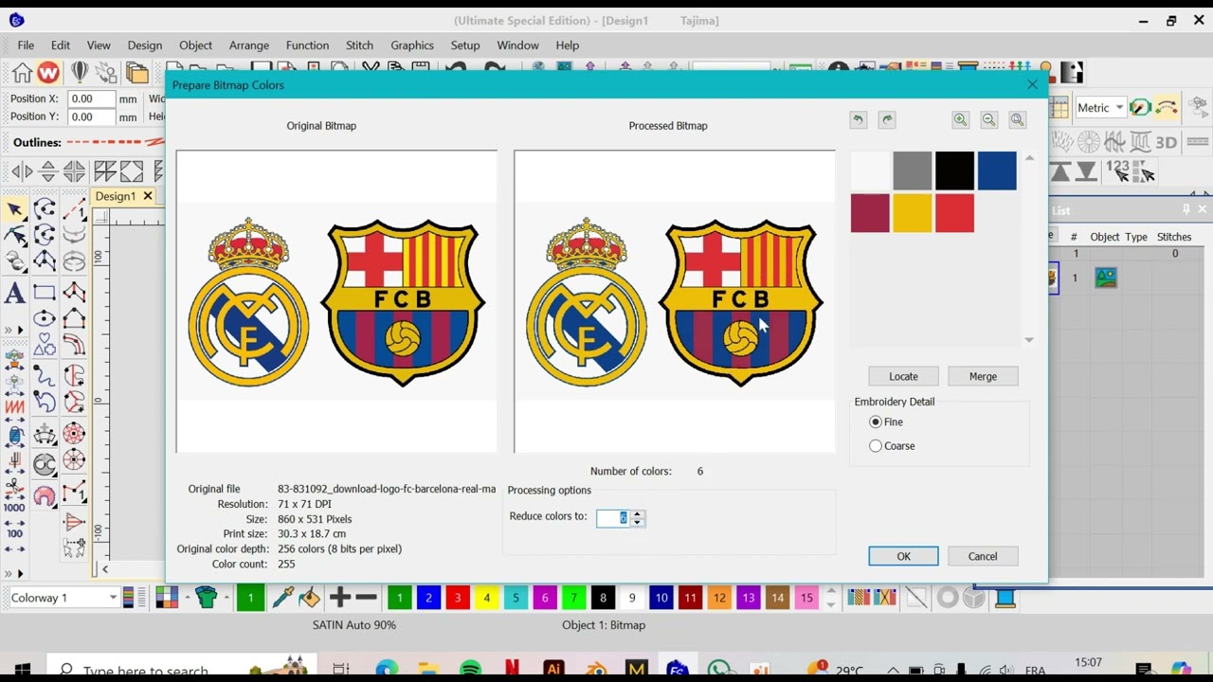1213x682 pixels.
Task: Close the Prepare Bitmap Colors dialog
Action: click(x=1032, y=85)
